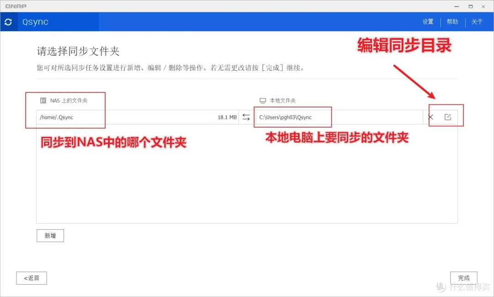Select local path C:\Users\pgh03\Qsync
This screenshot has width=494, height=297.
[285, 117]
